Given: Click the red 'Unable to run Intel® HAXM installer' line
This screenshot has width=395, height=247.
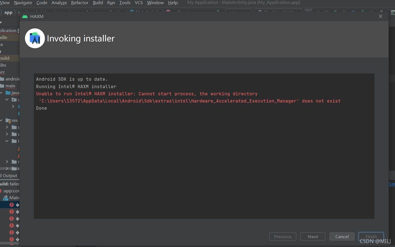Looking at the screenshot, I should click(x=147, y=94).
